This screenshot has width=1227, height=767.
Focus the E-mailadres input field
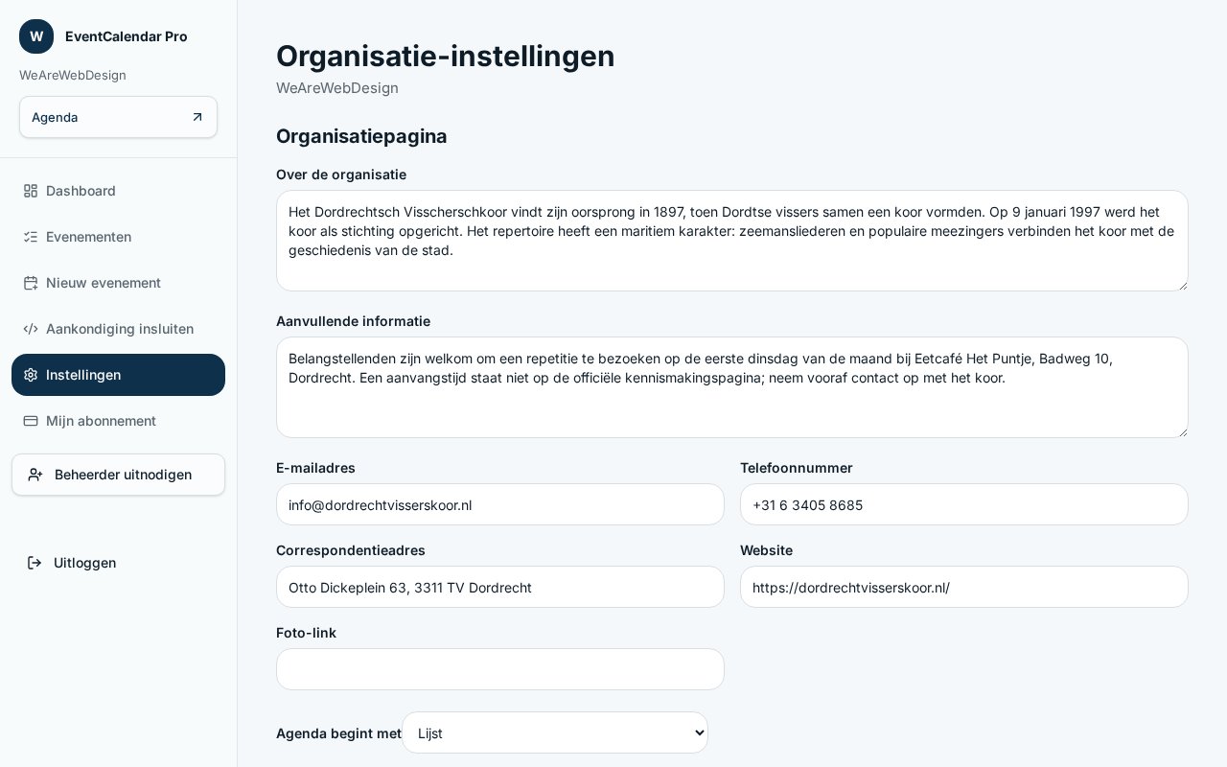click(x=500, y=504)
